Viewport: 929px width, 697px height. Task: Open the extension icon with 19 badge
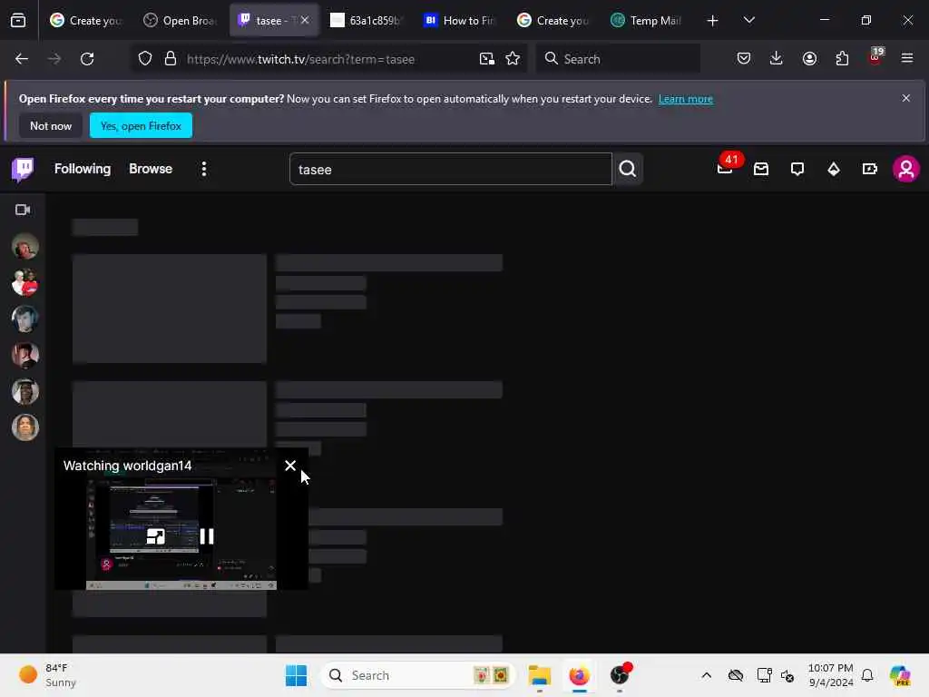[x=875, y=57]
